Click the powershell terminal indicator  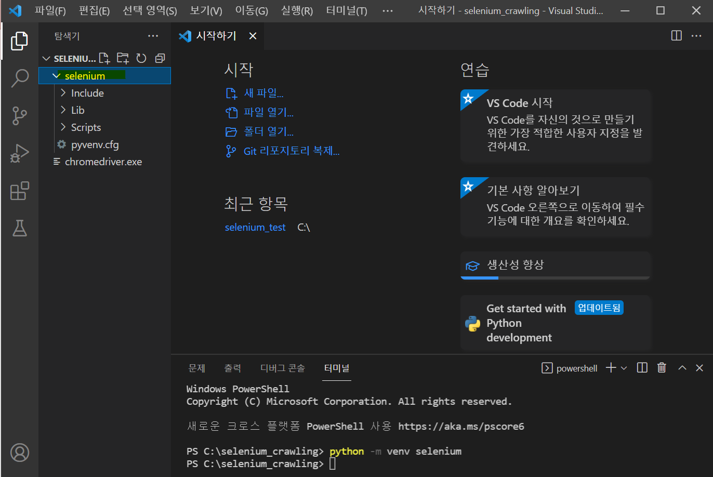570,368
